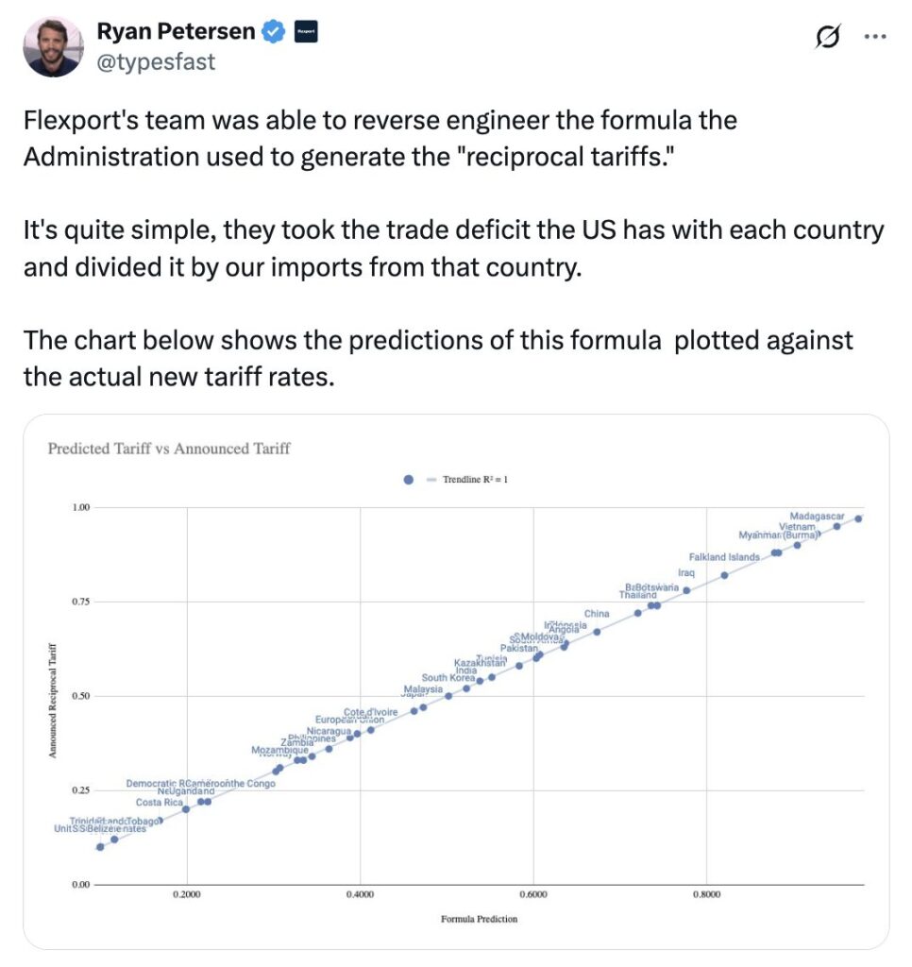Click the blue verified checkmark badge
The height and width of the screenshot is (967, 912).
click(x=273, y=32)
